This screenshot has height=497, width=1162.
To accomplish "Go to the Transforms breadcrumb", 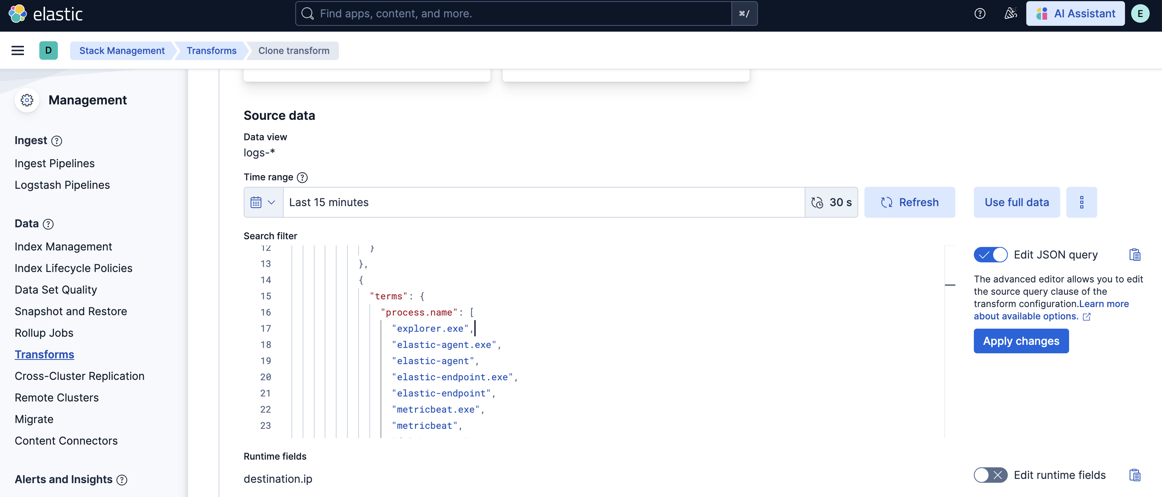I will point(211,50).
